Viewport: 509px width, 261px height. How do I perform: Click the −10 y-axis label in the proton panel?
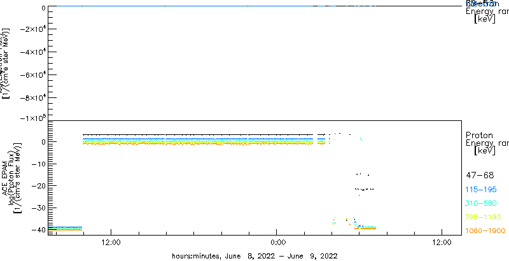(x=38, y=164)
